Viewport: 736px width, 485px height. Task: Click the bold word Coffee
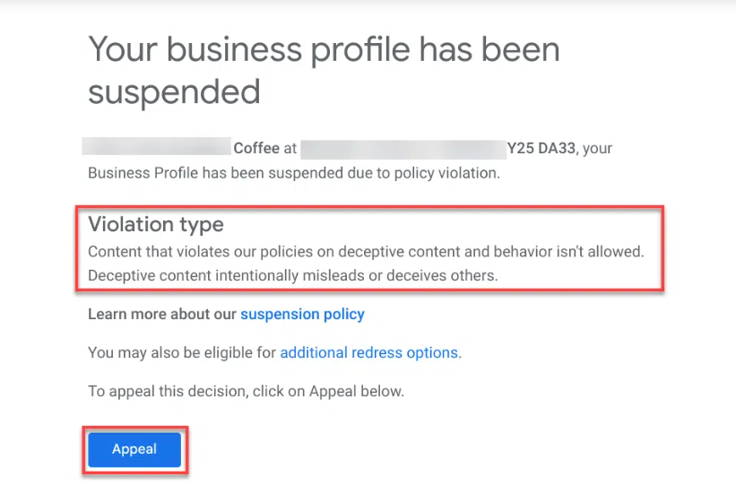click(x=256, y=148)
